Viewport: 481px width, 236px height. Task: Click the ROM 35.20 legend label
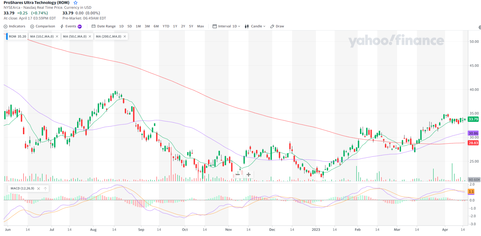pyautogui.click(x=17, y=36)
